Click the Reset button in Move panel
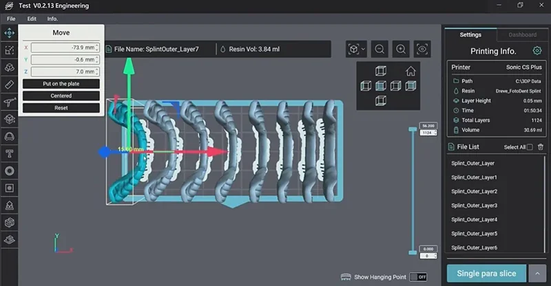This screenshot has width=551, height=286. coord(61,108)
